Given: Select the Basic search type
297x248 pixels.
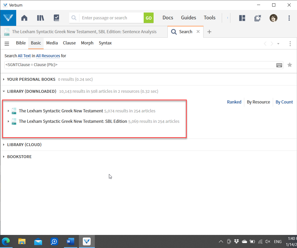Looking at the screenshot, I should (x=36, y=43).
